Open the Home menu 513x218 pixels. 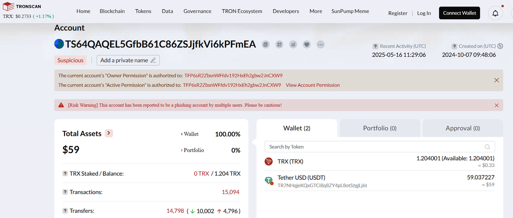(x=83, y=11)
